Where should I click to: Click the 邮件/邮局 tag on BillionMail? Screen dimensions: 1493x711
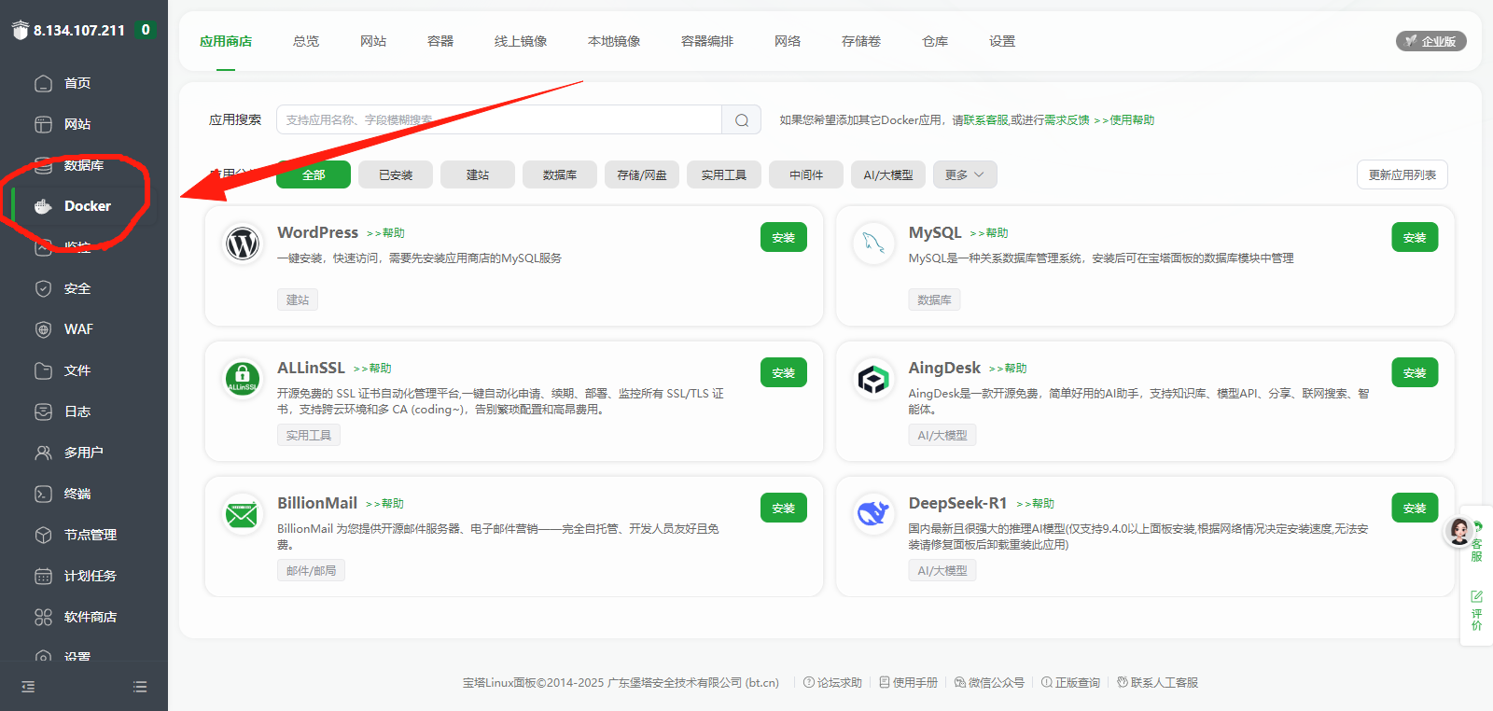click(x=311, y=570)
